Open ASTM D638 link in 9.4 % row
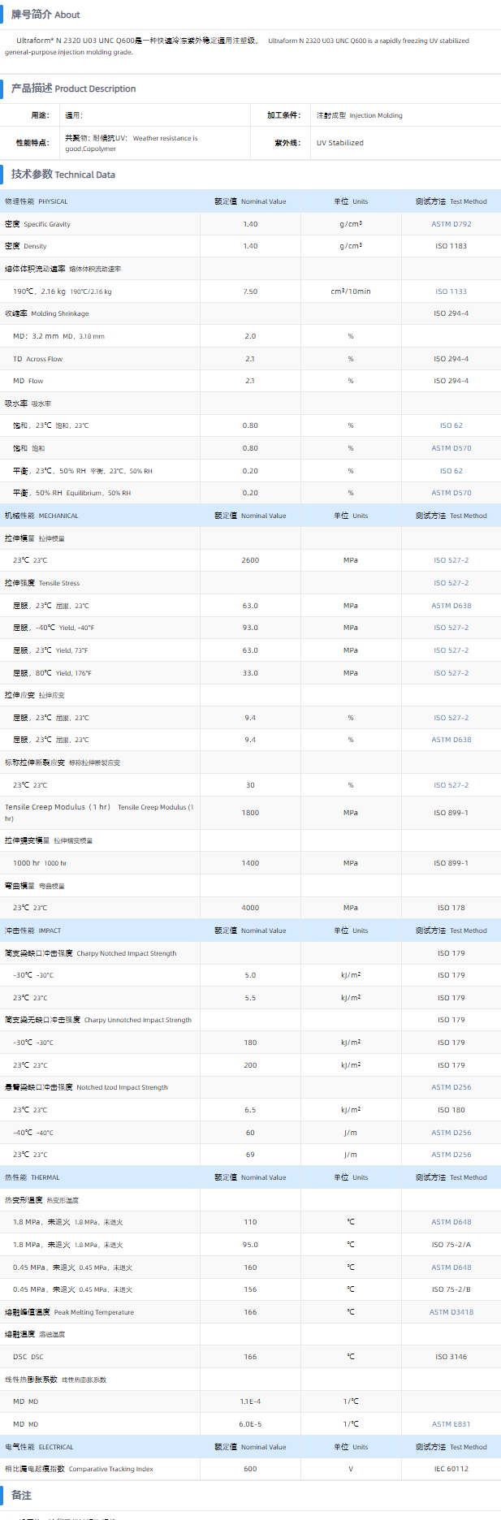 (451, 740)
